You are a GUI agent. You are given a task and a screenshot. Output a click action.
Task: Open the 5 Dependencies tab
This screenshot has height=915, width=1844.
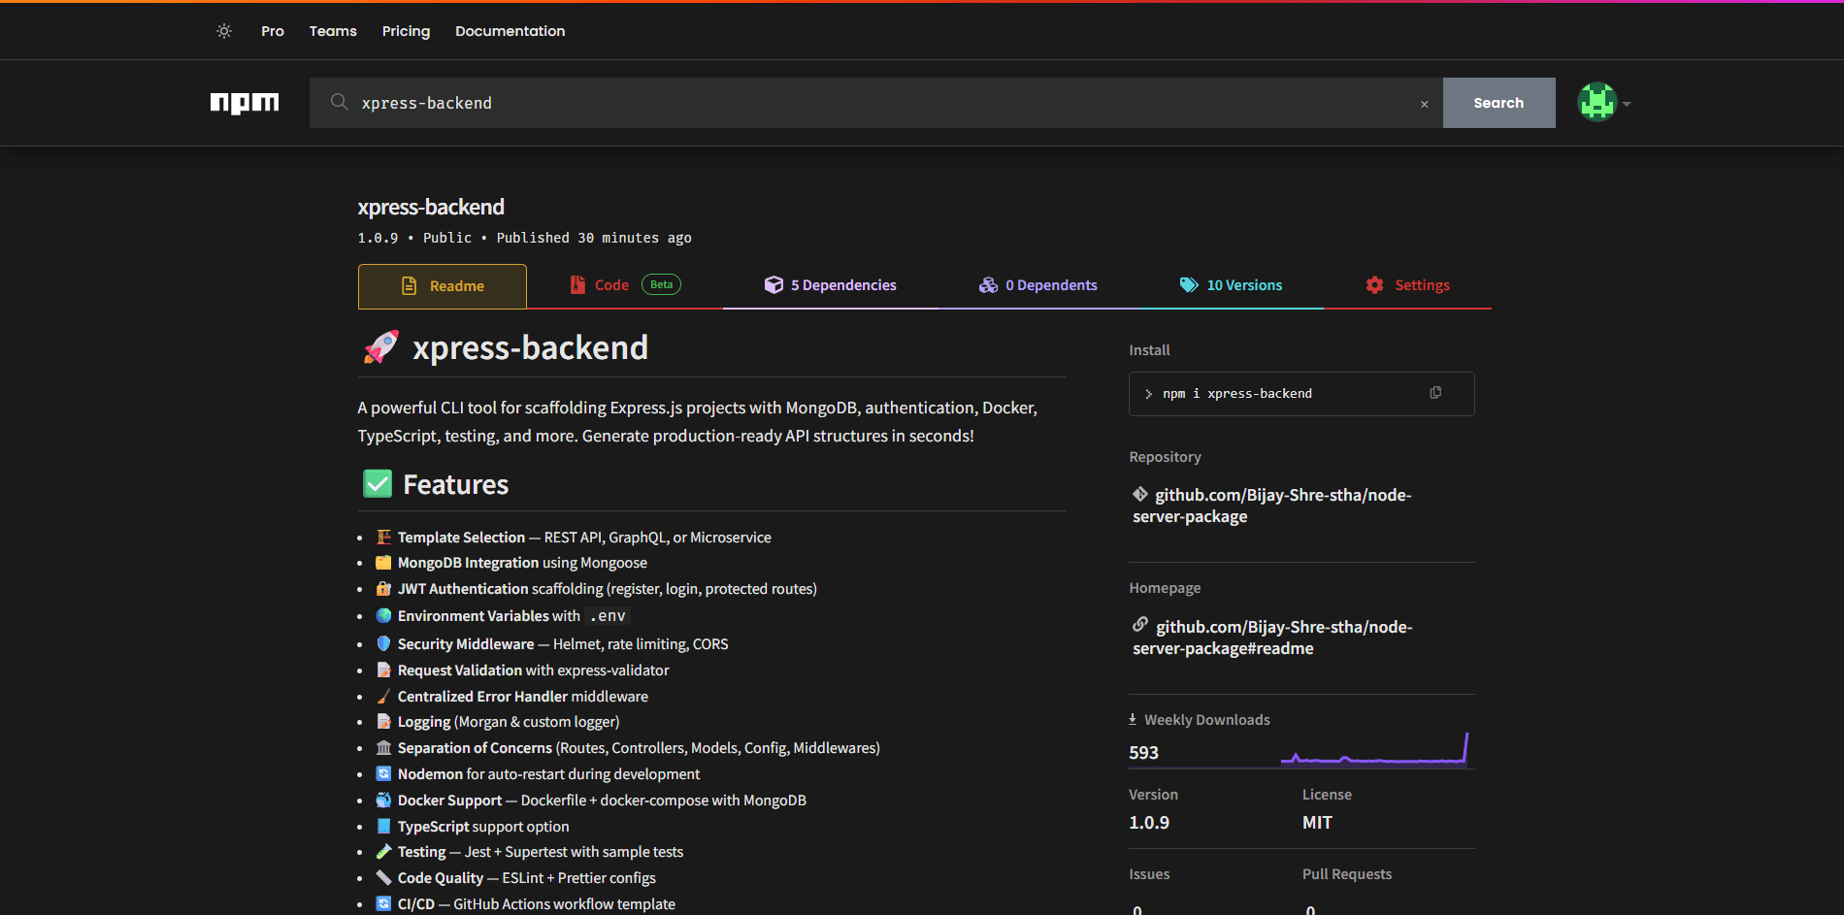[830, 285]
